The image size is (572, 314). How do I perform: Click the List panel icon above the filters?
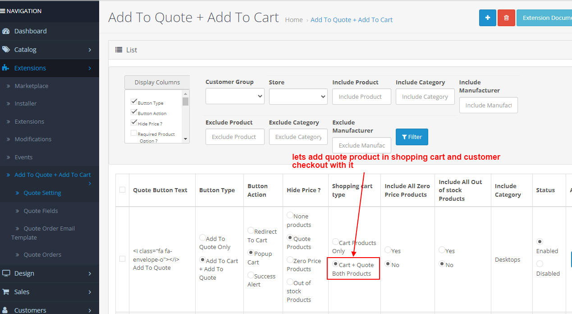coord(119,50)
